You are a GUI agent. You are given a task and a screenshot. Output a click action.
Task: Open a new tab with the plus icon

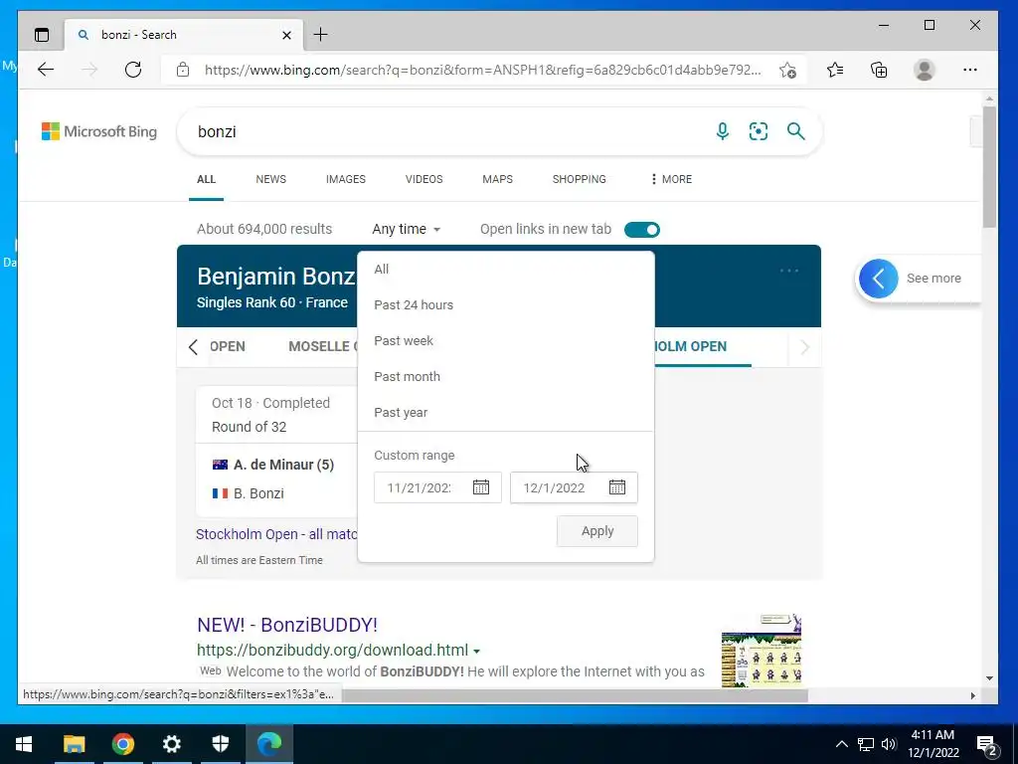point(321,35)
